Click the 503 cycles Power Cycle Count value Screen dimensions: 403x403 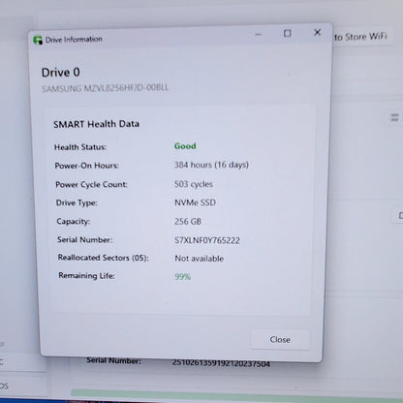pos(194,184)
